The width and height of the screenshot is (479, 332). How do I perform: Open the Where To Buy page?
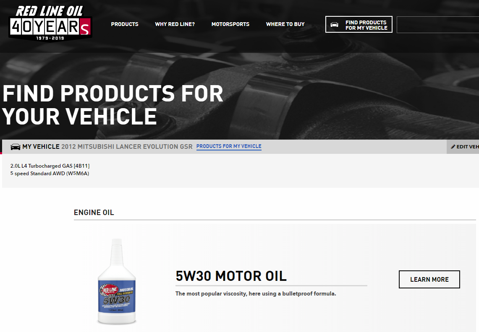click(x=285, y=24)
